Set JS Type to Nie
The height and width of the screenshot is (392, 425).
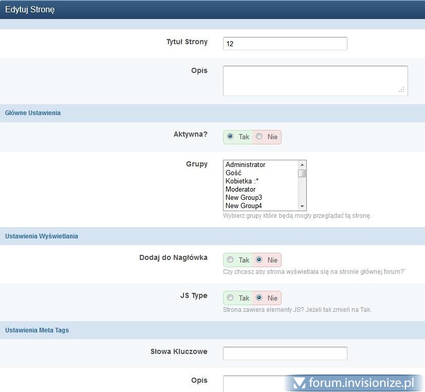pos(259,297)
